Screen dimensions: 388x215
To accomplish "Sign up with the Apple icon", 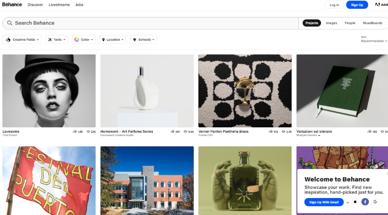I will pyautogui.click(x=355, y=202).
